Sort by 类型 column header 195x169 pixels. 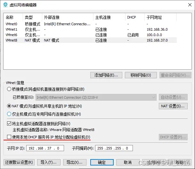point(32,17)
